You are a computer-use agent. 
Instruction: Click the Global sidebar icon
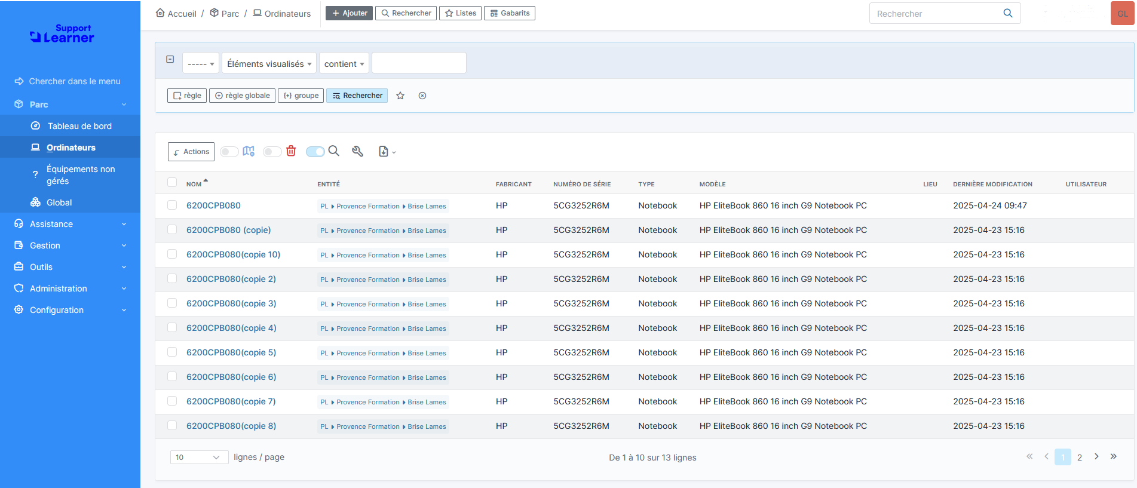(36, 202)
